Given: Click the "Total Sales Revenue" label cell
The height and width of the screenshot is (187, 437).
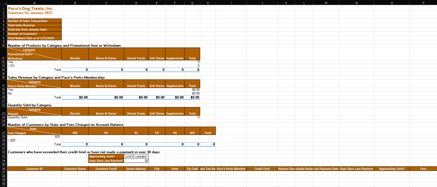Looking at the screenshot, I should click(x=34, y=25).
